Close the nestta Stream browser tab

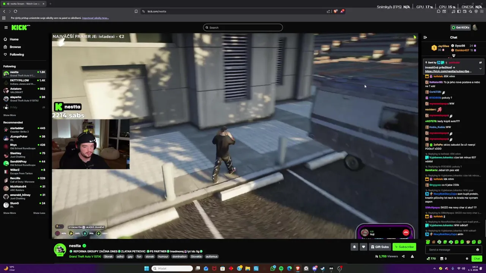[43, 4]
